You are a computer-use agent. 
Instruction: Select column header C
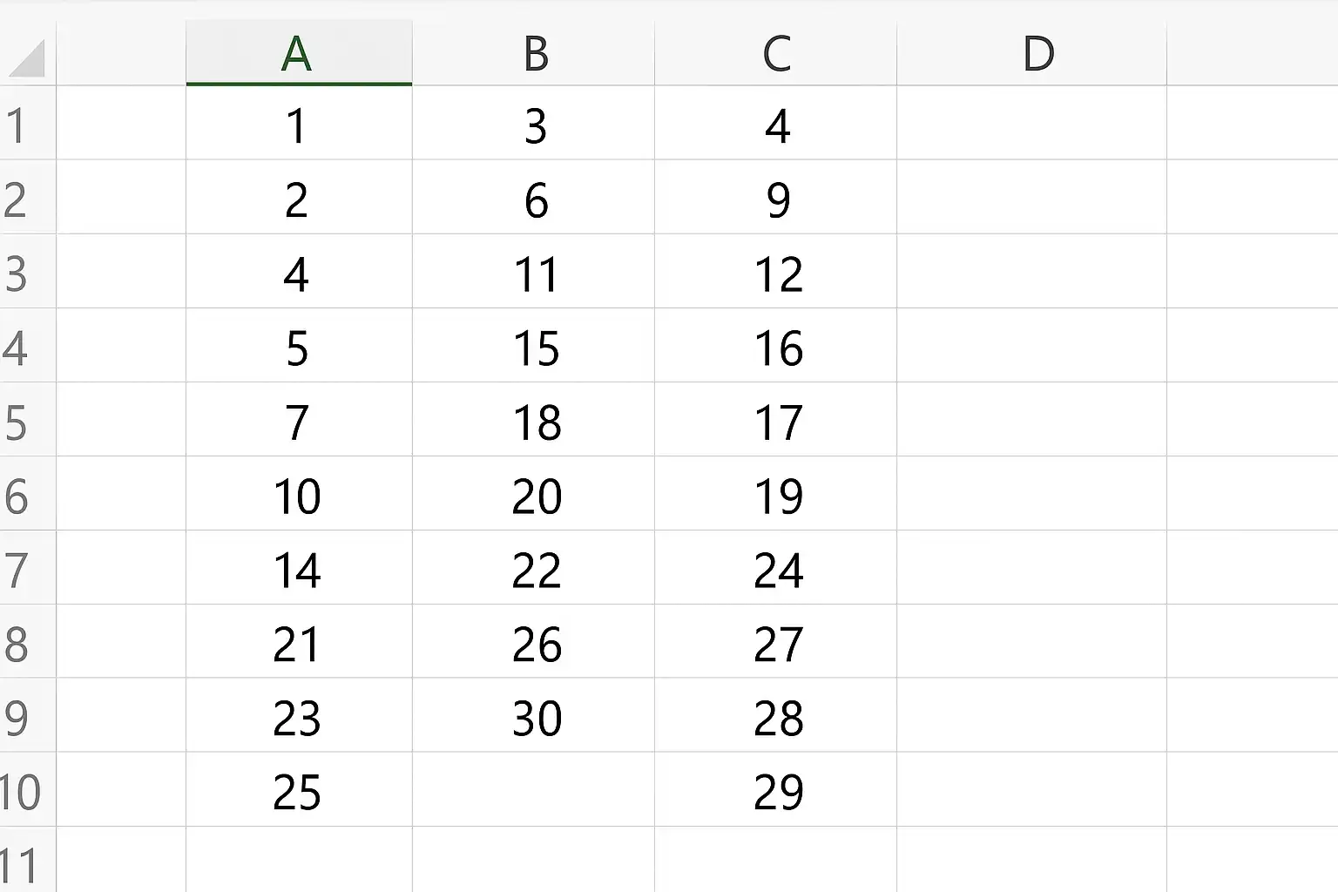[776, 52]
